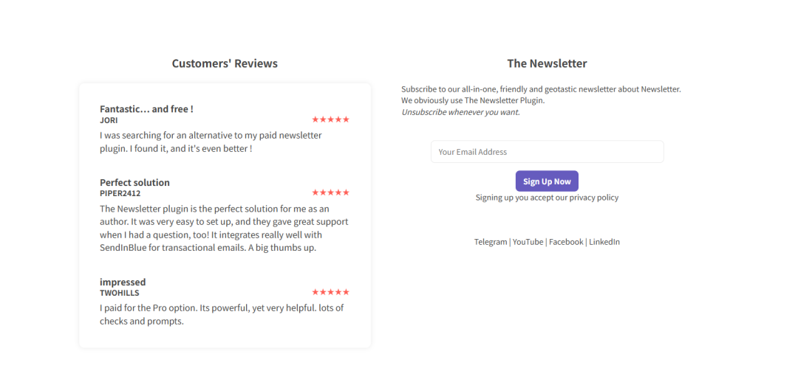This screenshot has width=798, height=382.
Task: Click the privacy policy acceptance text
Action: coord(547,198)
